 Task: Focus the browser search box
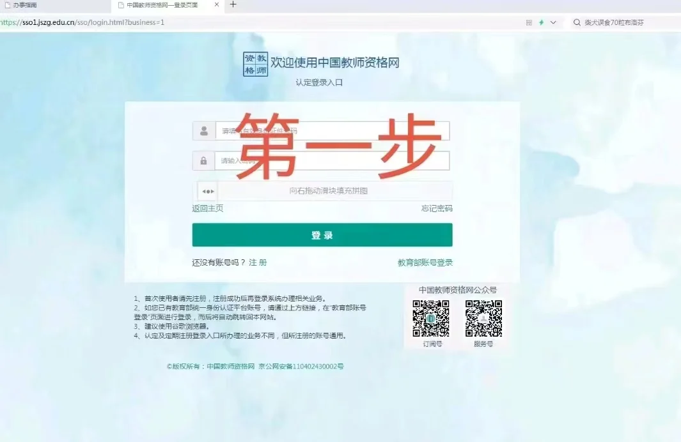[x=625, y=22]
